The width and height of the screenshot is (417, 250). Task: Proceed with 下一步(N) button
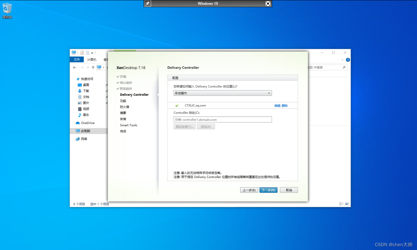click(x=268, y=190)
